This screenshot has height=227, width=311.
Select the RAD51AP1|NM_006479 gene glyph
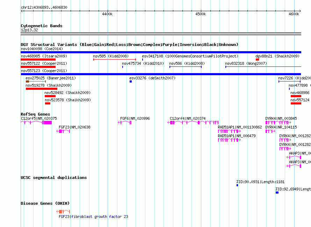pos(229,140)
